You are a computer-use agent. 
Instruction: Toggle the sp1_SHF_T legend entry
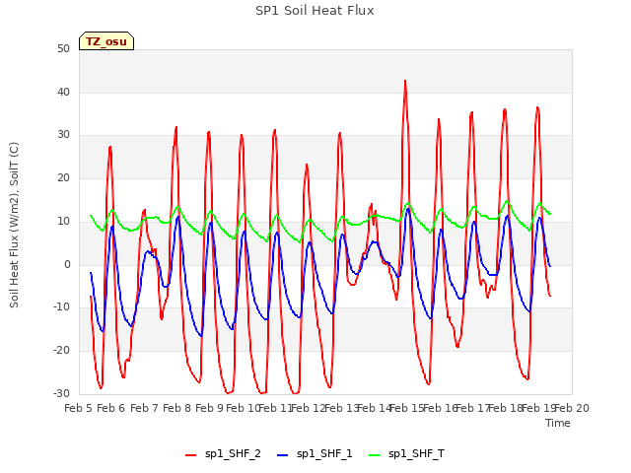pos(406,454)
